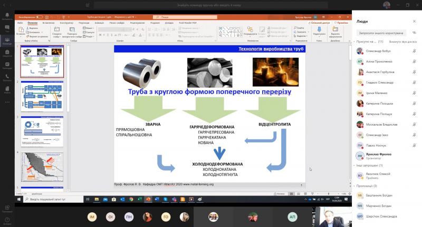Click the manage permissions icon beside invite field
Viewport: 422px width, 227px height.
(414, 33)
